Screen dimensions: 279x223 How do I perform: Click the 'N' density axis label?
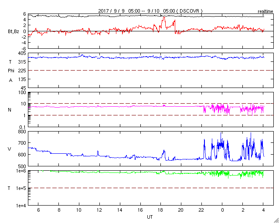pos(10,110)
